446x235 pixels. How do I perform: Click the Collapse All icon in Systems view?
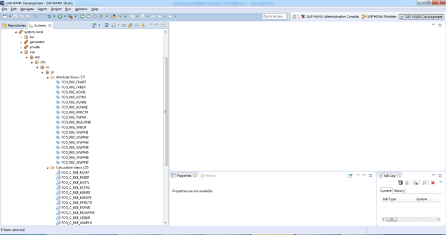tap(137, 25)
